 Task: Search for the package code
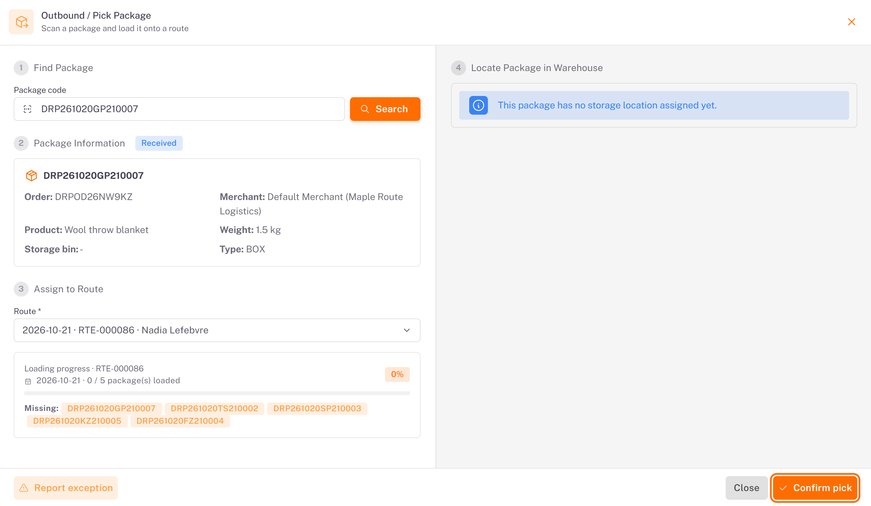click(x=385, y=109)
